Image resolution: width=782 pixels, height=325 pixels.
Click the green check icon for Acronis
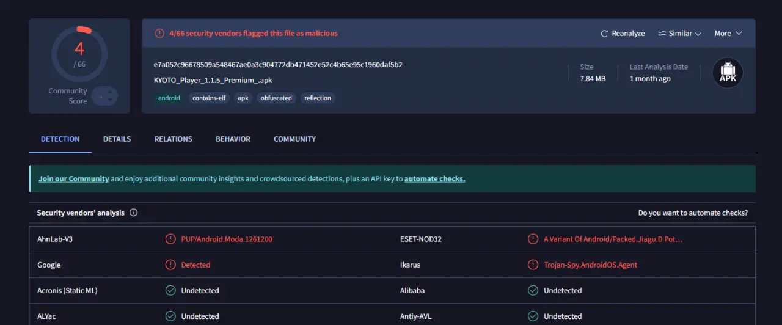tap(170, 291)
